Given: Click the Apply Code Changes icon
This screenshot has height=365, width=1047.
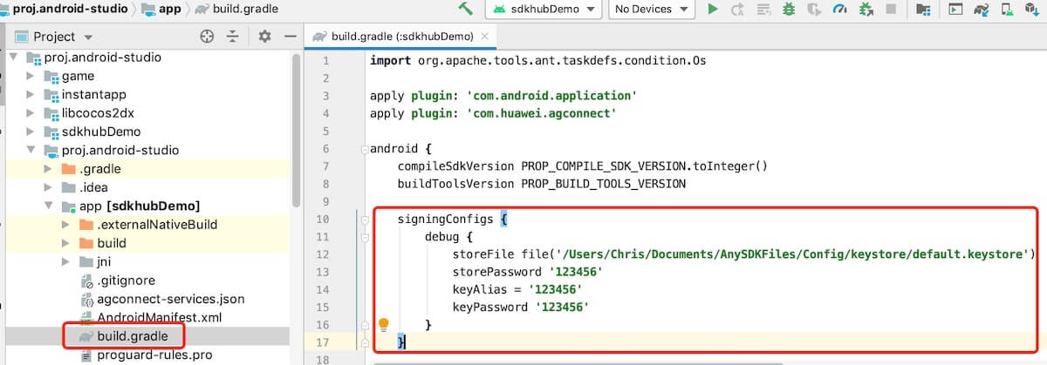Looking at the screenshot, I should pos(763,9).
